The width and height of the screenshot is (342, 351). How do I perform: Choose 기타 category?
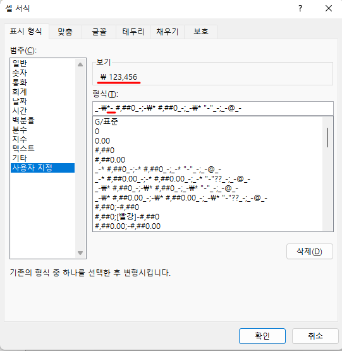[42, 158]
